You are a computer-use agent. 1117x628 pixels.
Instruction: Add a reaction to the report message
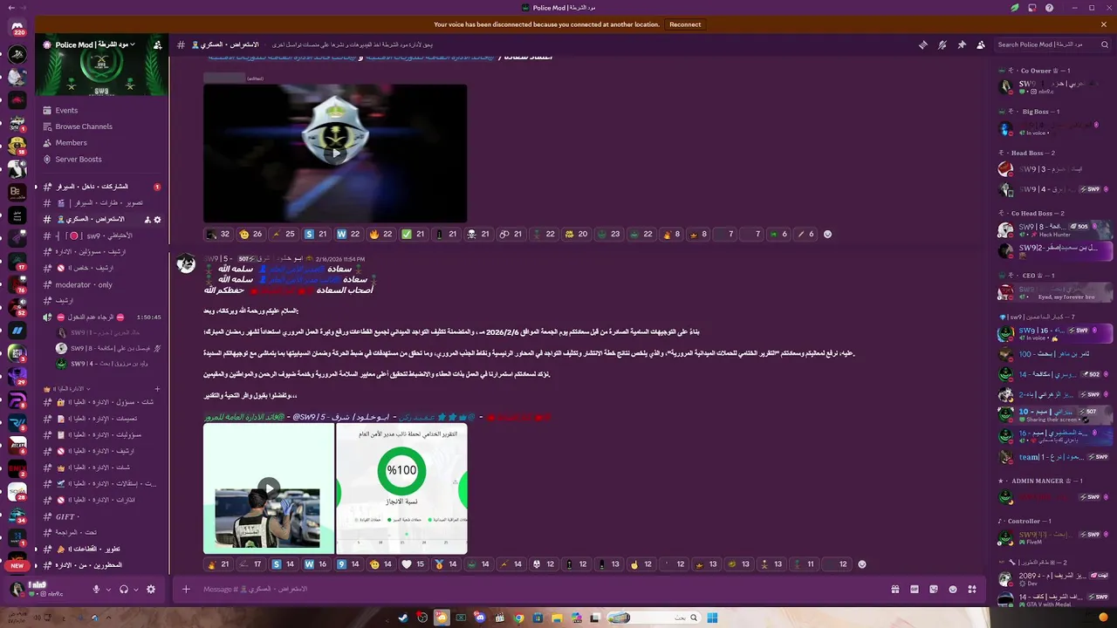862,564
